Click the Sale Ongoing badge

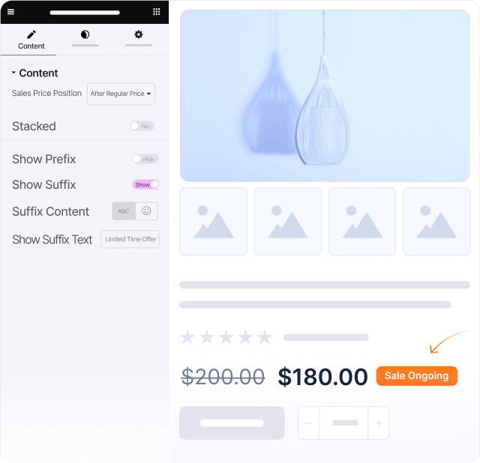417,376
